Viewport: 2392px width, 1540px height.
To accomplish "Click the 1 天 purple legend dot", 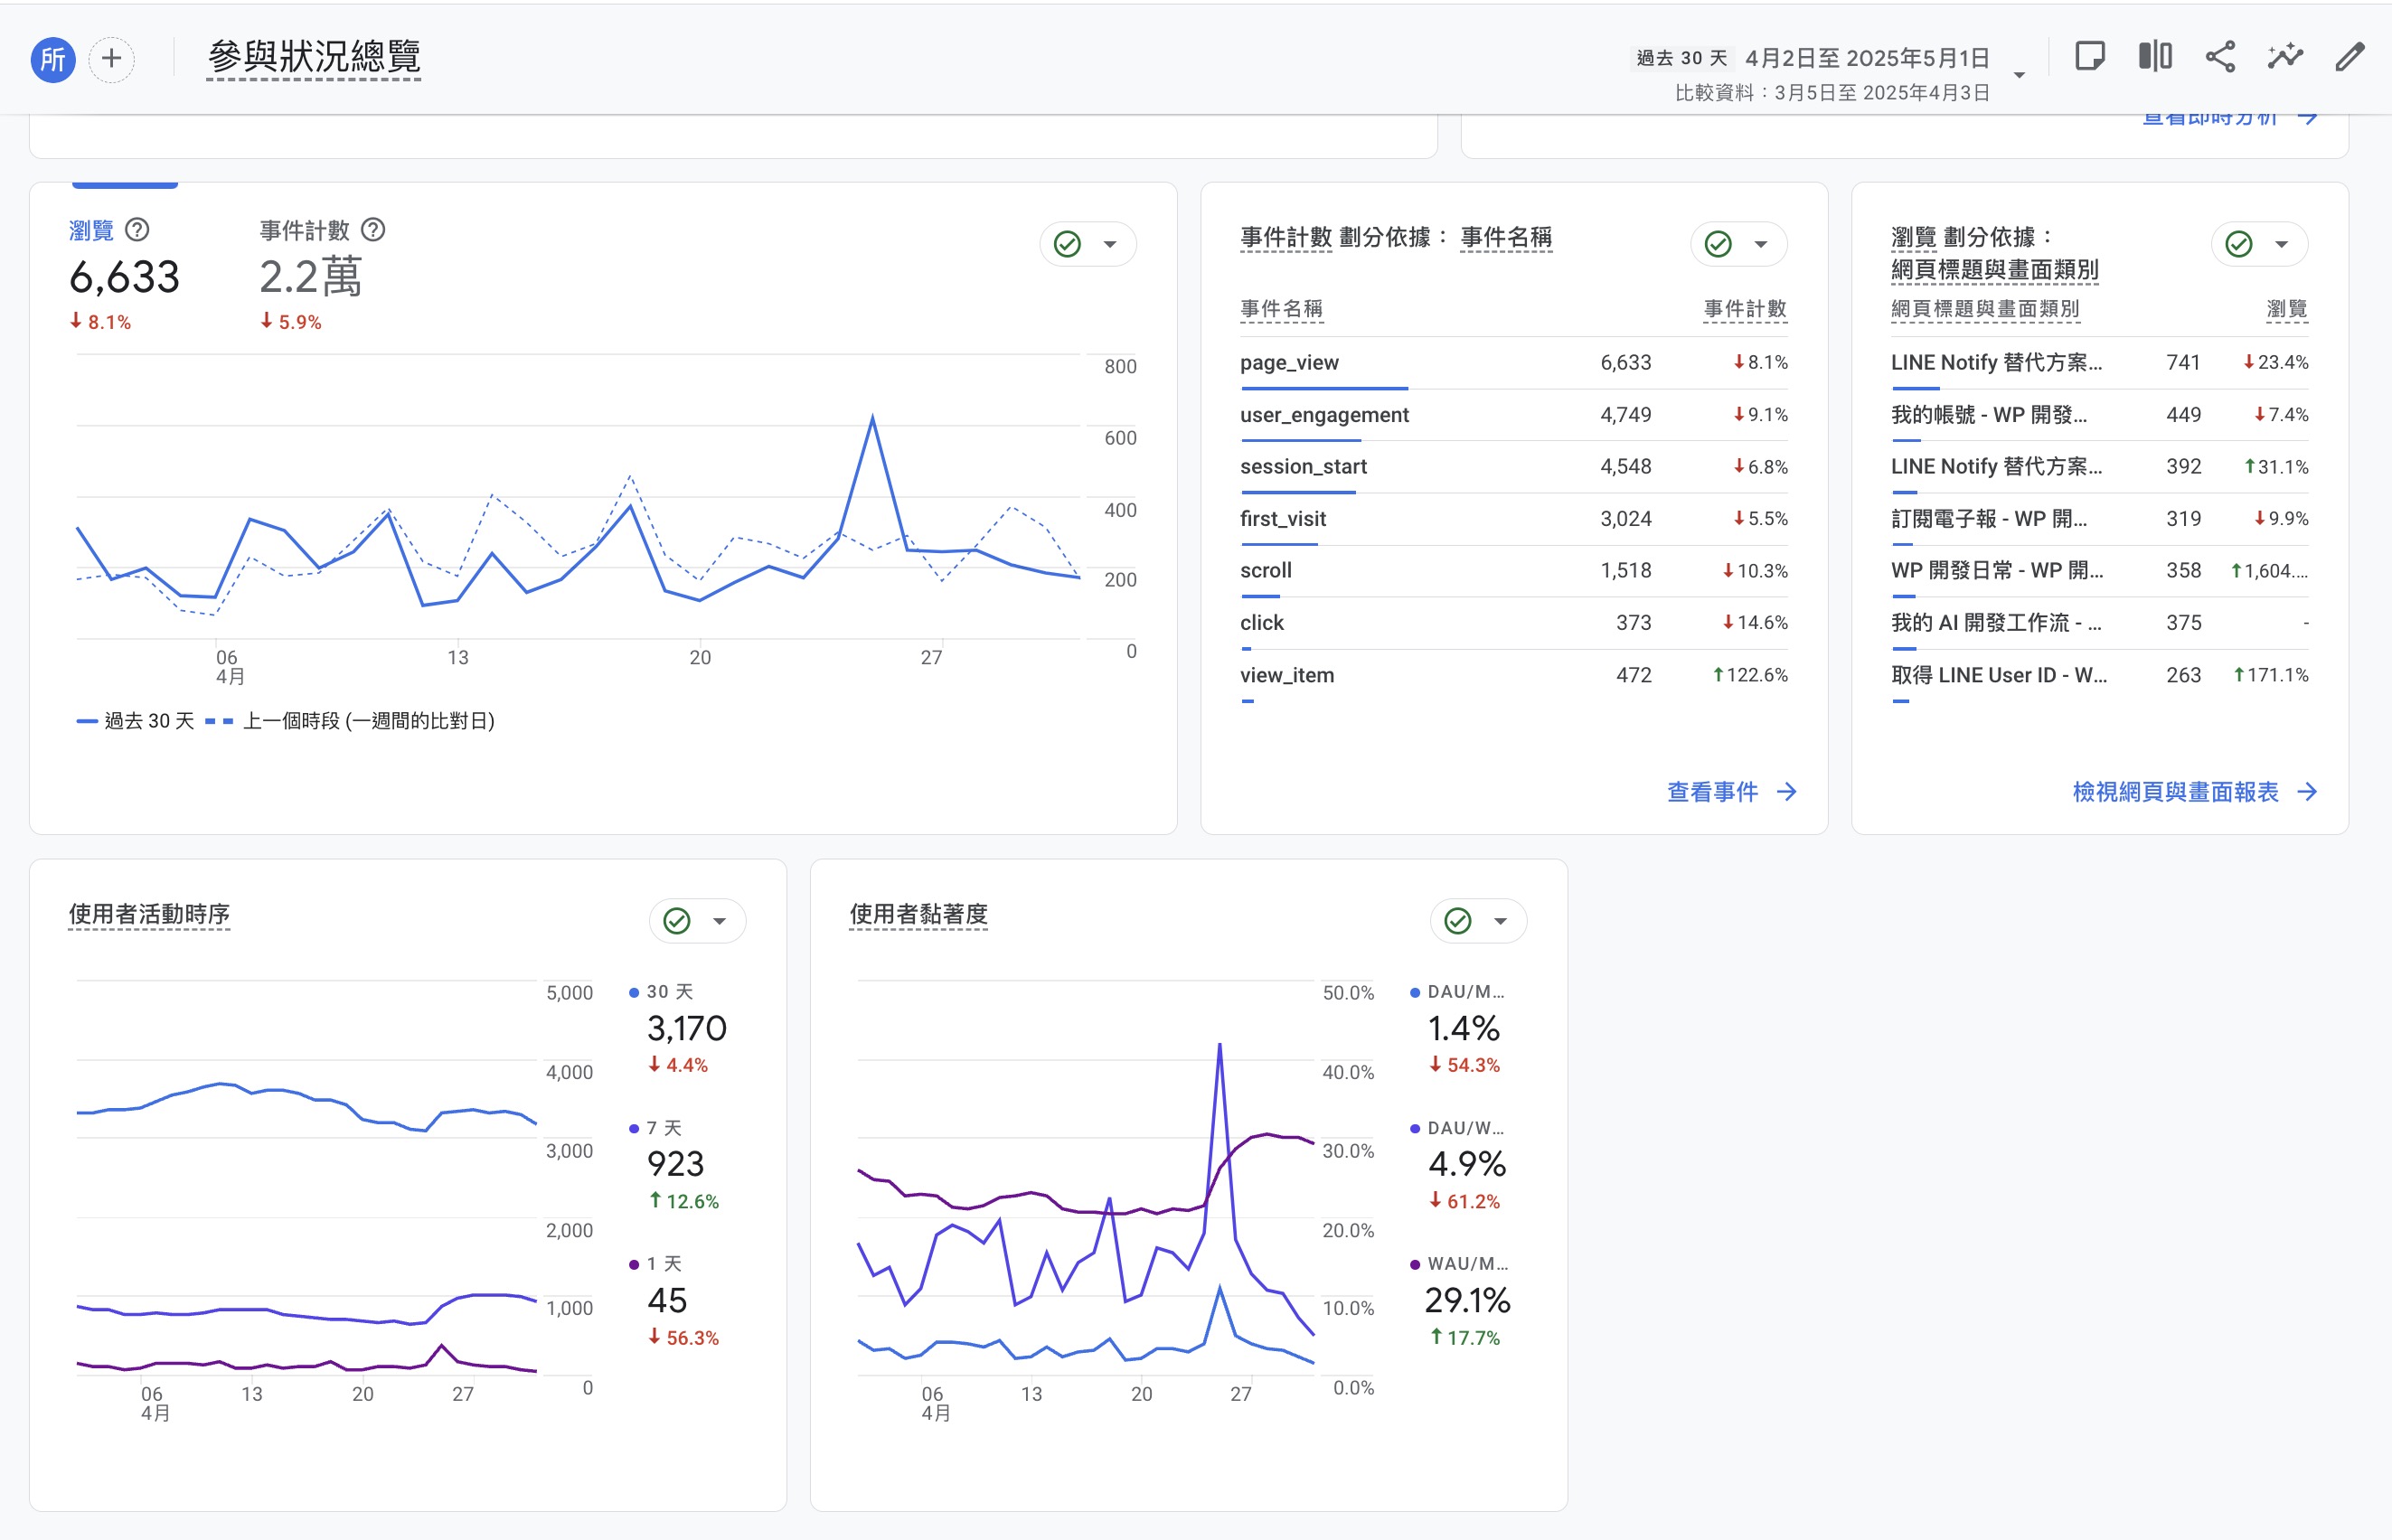I will point(634,1264).
